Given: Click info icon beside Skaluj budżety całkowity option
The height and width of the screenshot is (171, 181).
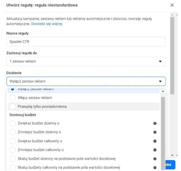Looking at the screenshot, I should [x=155, y=167].
